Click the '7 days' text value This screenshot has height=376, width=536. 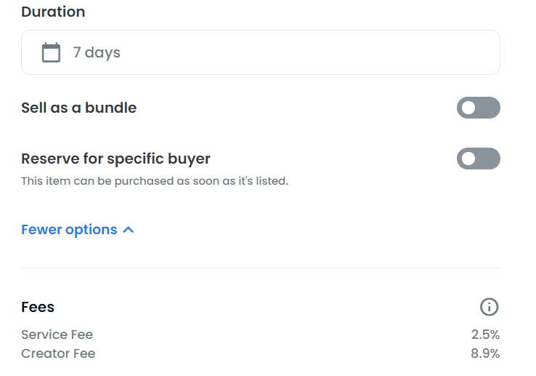click(x=97, y=53)
